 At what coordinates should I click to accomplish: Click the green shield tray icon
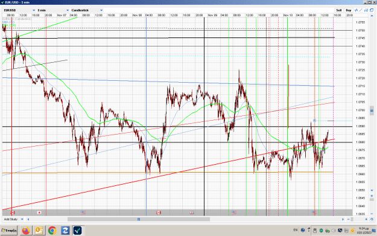click(321, 231)
